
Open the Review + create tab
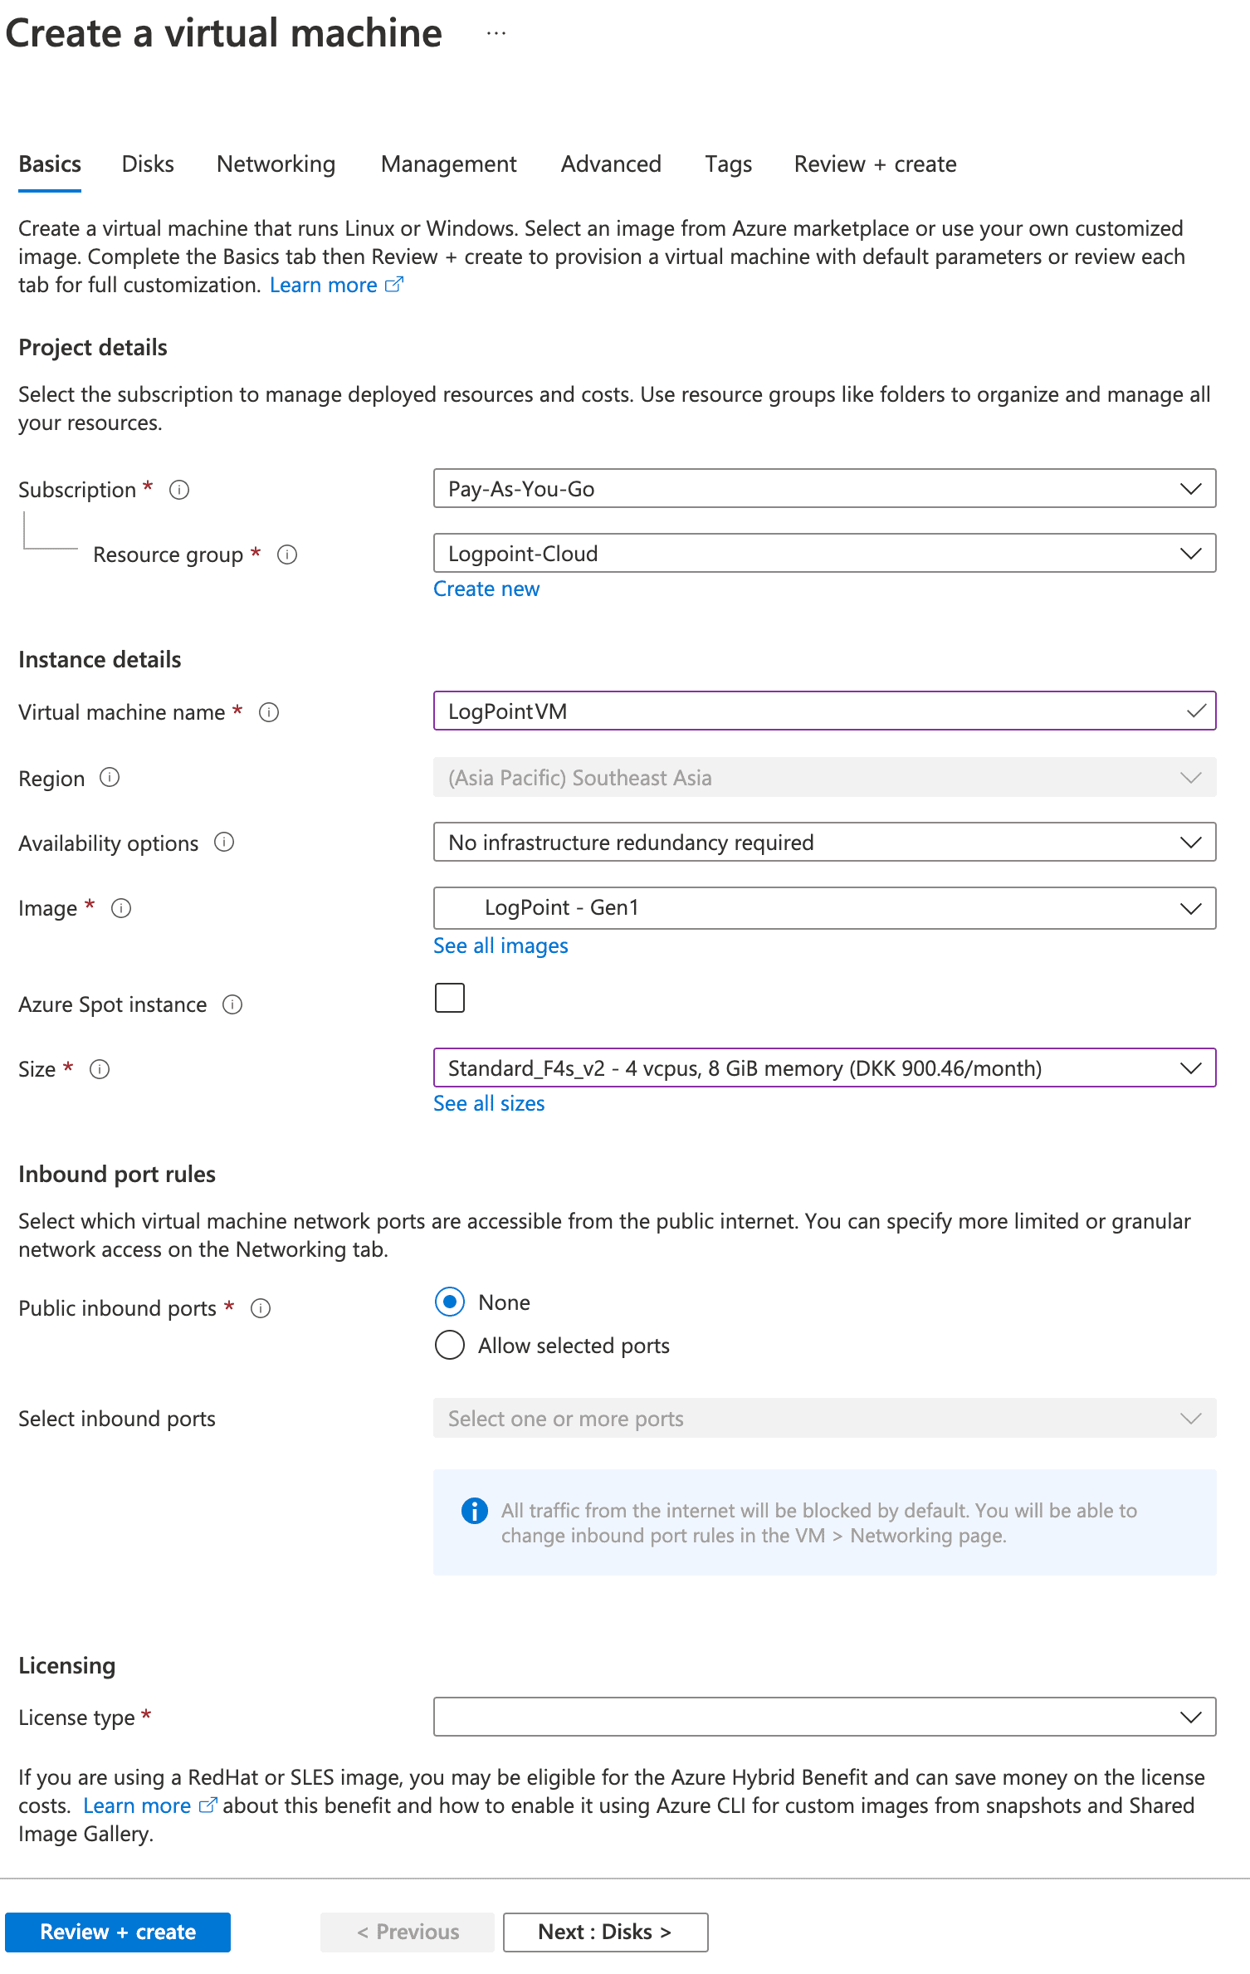[x=875, y=164]
